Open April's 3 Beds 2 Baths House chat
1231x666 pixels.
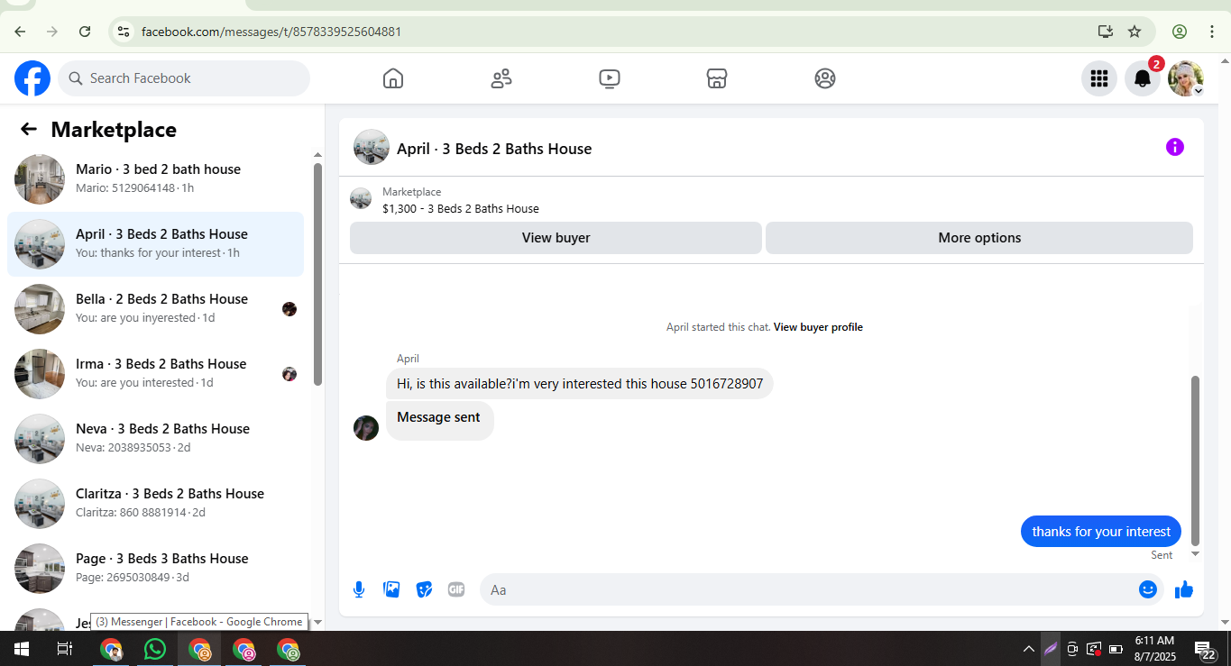pos(155,244)
